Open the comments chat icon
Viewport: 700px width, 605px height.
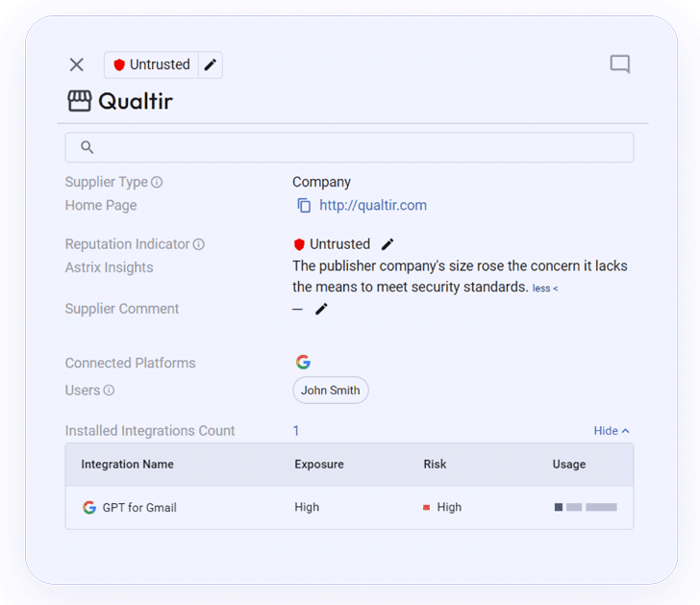[x=620, y=64]
